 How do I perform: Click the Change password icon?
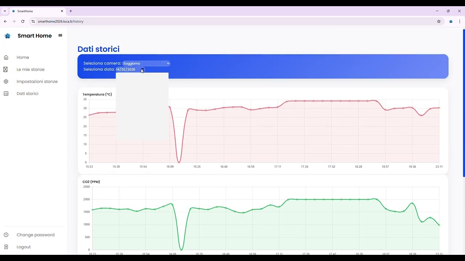tap(6, 235)
